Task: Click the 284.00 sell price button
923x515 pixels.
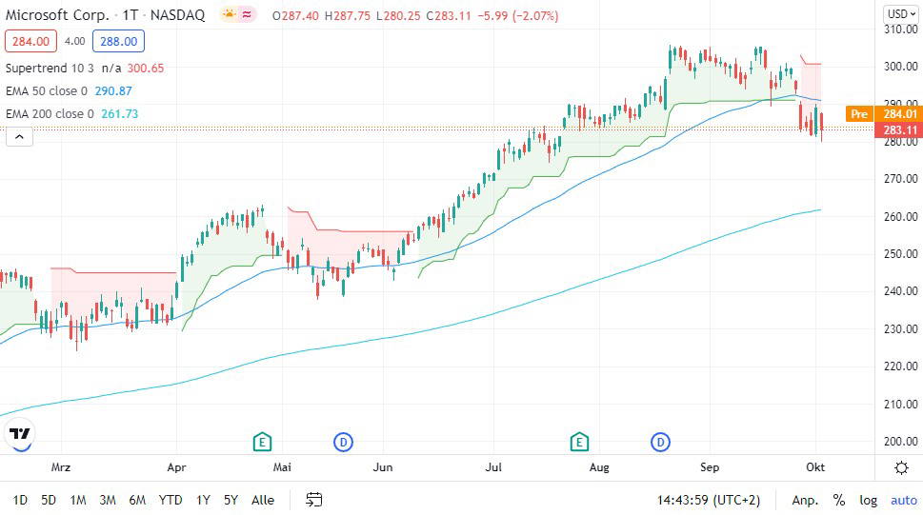Action: (x=30, y=41)
